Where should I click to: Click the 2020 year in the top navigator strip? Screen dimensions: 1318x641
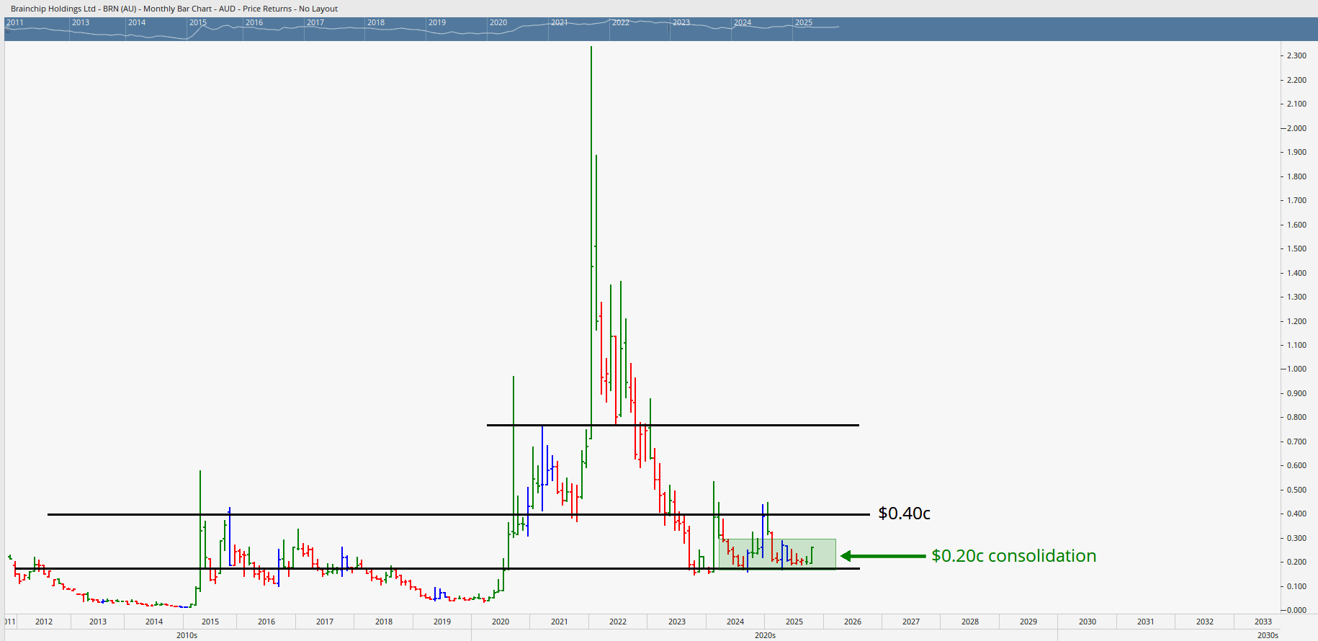[x=498, y=23]
